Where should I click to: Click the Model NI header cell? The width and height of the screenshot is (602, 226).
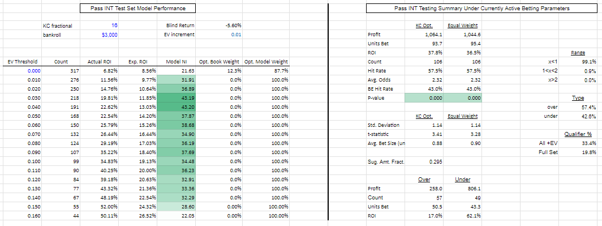tap(176, 62)
